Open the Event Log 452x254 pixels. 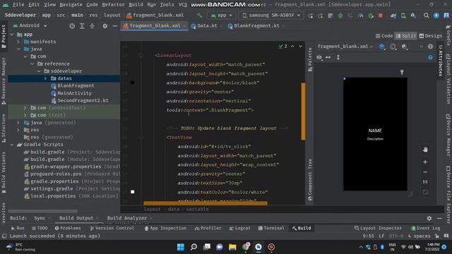click(x=425, y=228)
